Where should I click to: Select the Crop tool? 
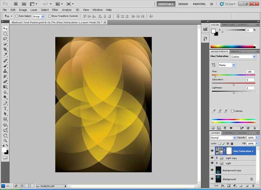coord(5,49)
